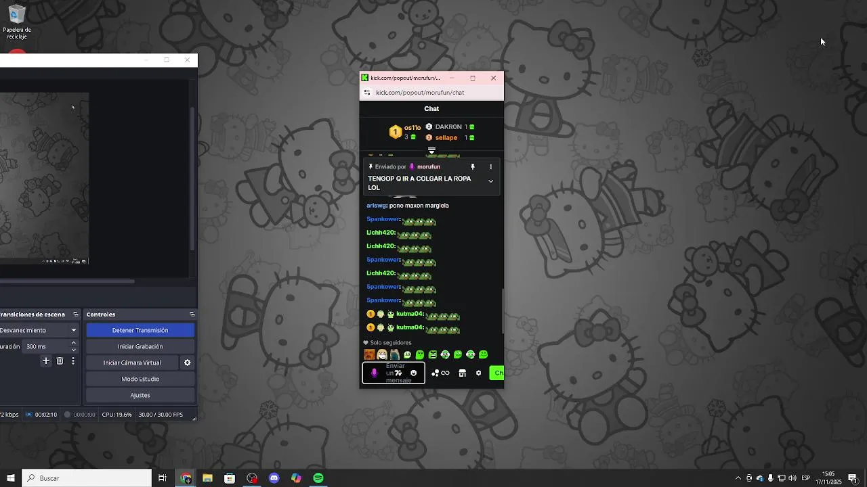Open chat settings gear
The height and width of the screenshot is (487, 867).
[x=478, y=373]
